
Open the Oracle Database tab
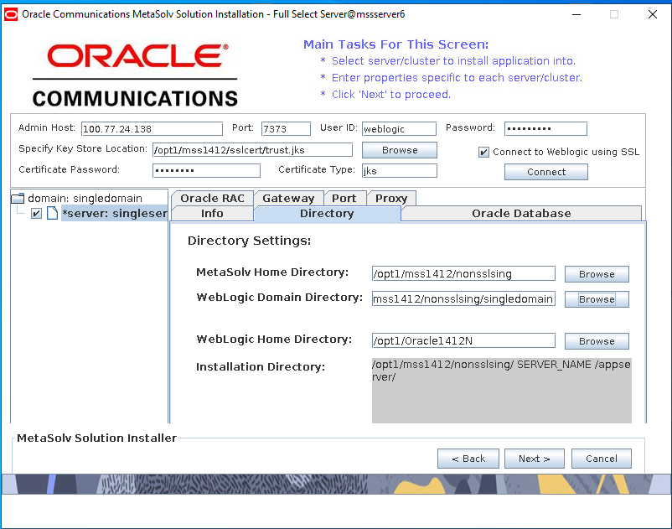(x=521, y=214)
